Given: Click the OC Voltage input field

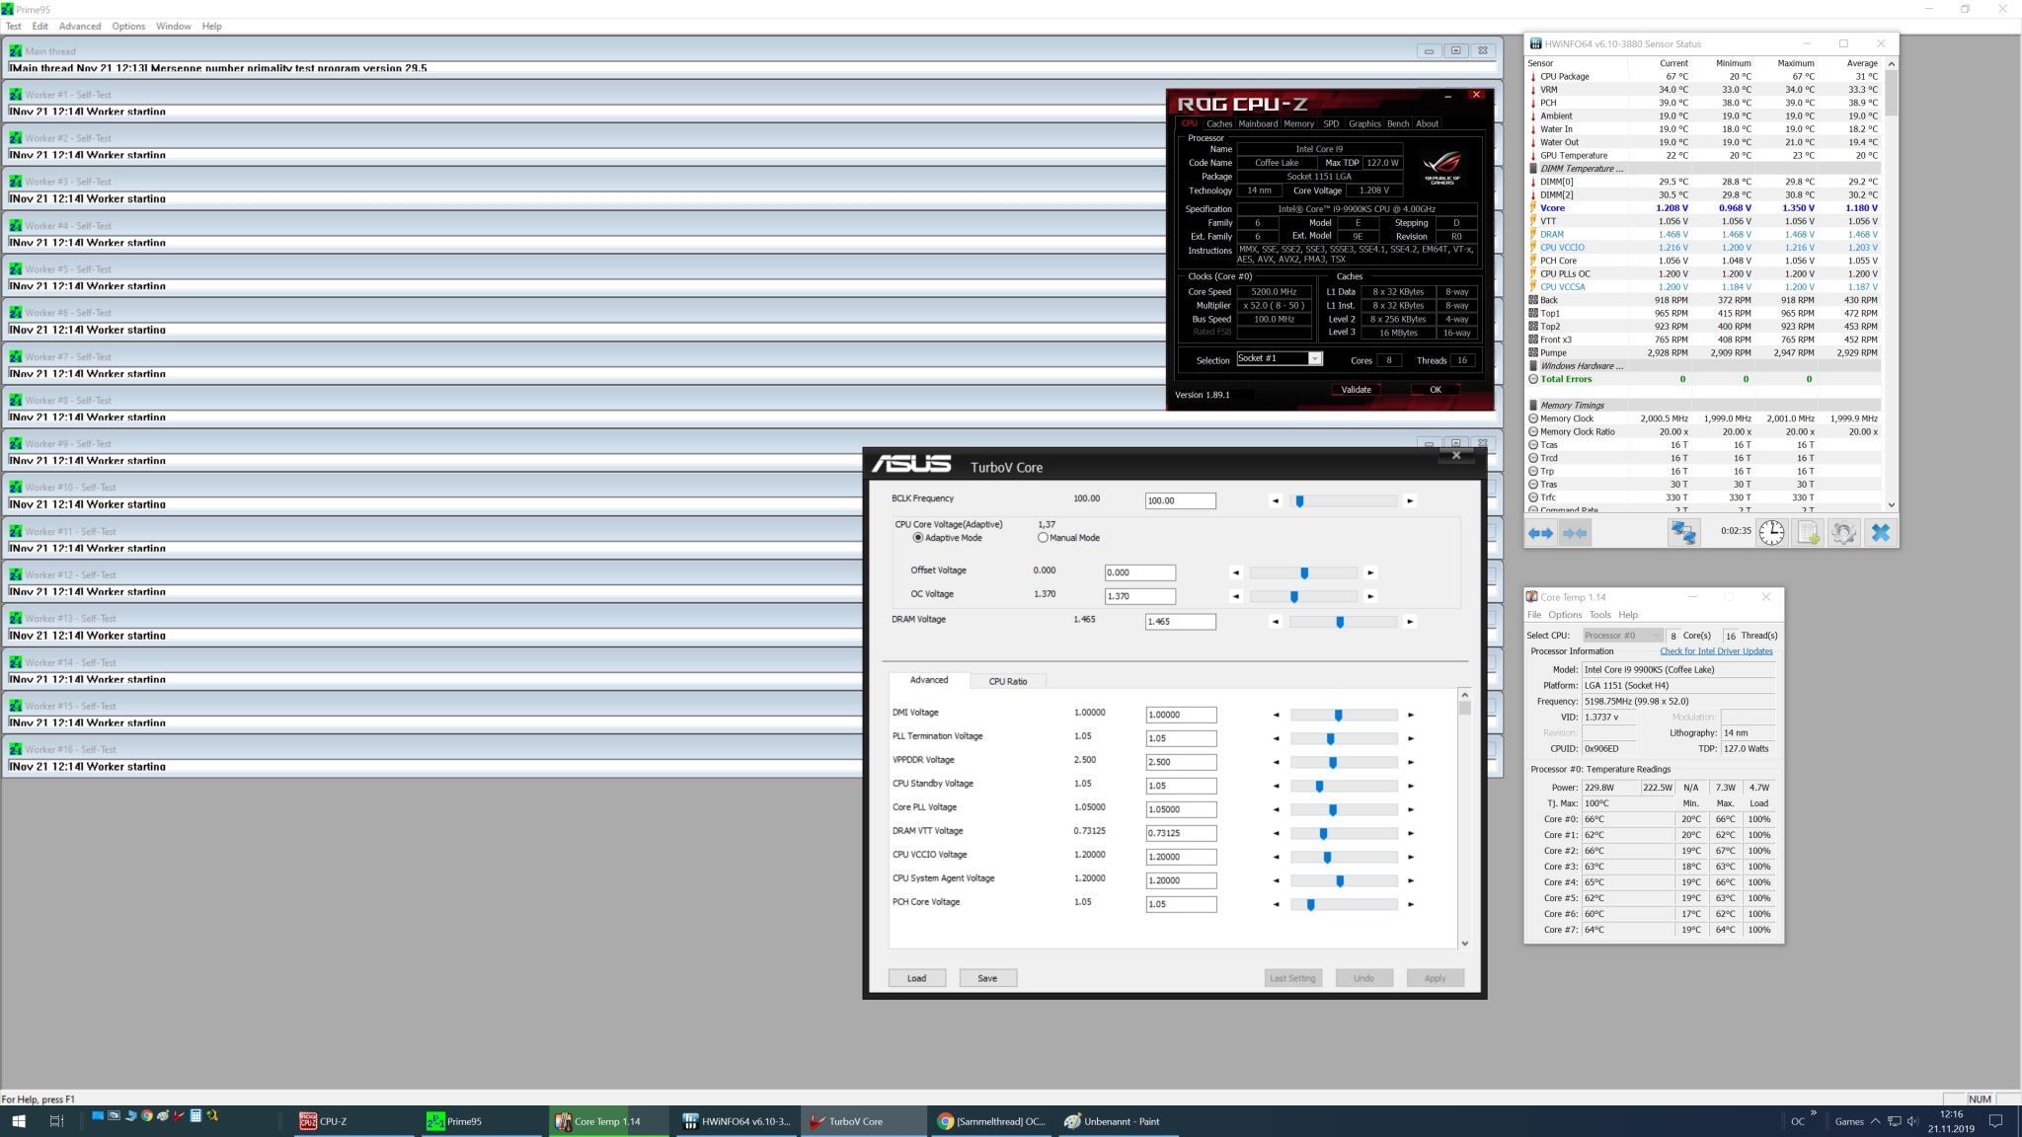Looking at the screenshot, I should [1139, 597].
